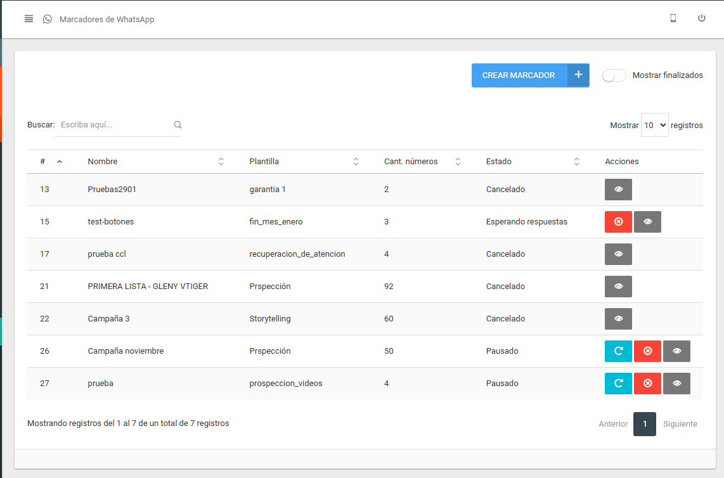Cancel the test-botones dialer with red button
The height and width of the screenshot is (478, 724).
click(x=618, y=222)
